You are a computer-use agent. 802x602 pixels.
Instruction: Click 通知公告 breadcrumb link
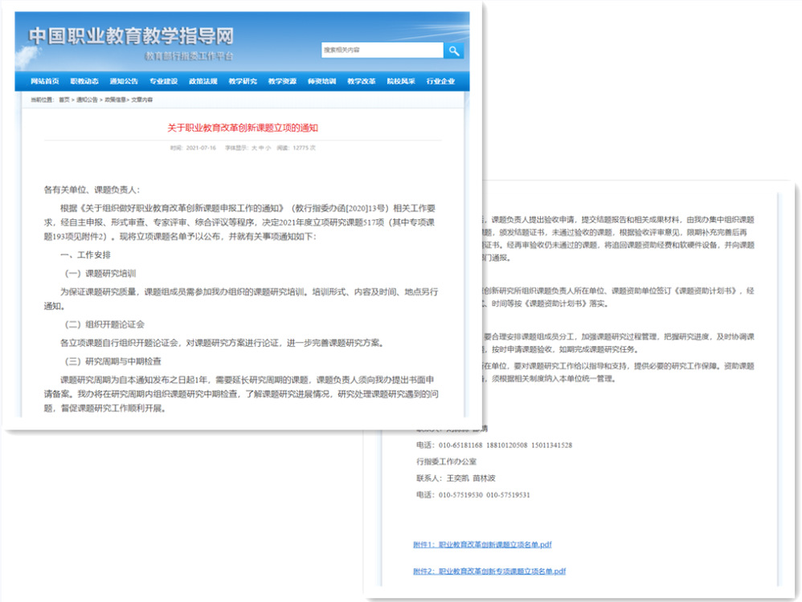coord(86,100)
